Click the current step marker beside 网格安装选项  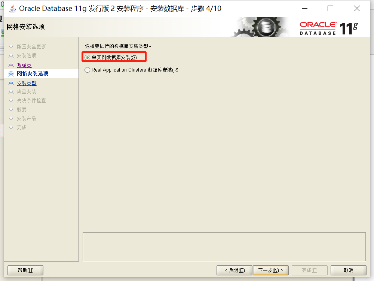(x=11, y=73)
